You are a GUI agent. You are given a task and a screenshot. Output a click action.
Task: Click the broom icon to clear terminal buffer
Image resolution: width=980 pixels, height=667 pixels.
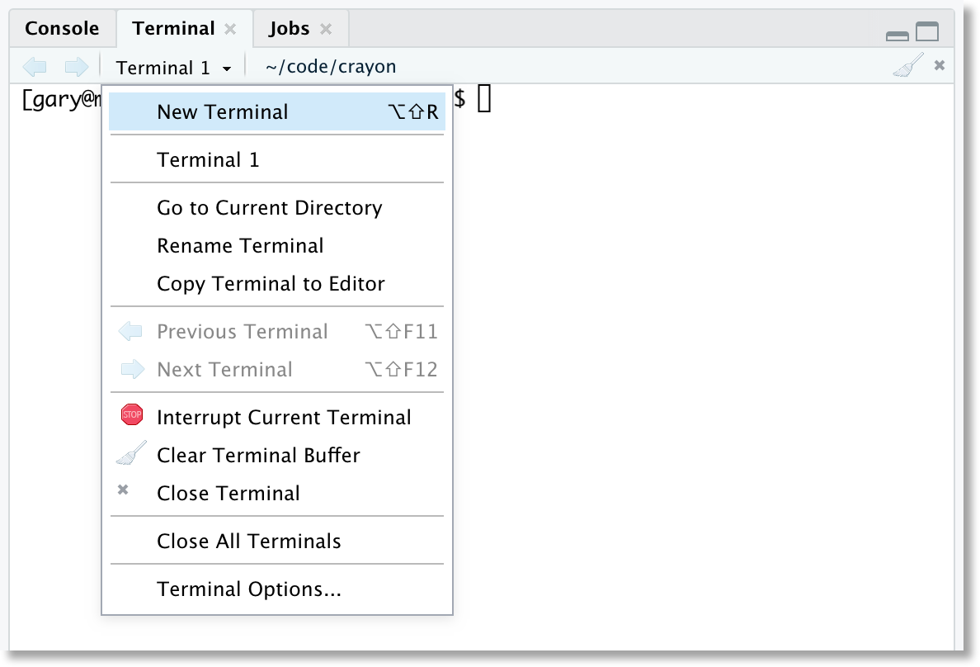tap(909, 64)
